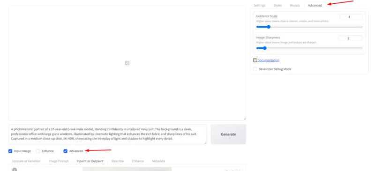
Task: Open the Styles tab
Action: pyautogui.click(x=277, y=5)
